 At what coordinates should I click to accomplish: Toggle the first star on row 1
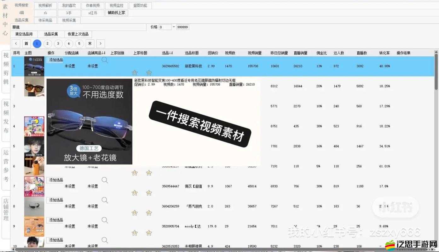click(x=135, y=73)
